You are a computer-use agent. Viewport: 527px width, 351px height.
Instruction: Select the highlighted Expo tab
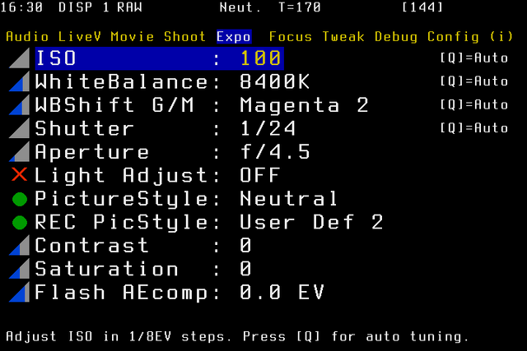click(x=234, y=36)
